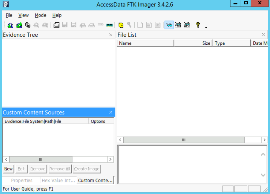Click the Evidence Tree pane title
This screenshot has height=194, width=270.
pos(20,35)
